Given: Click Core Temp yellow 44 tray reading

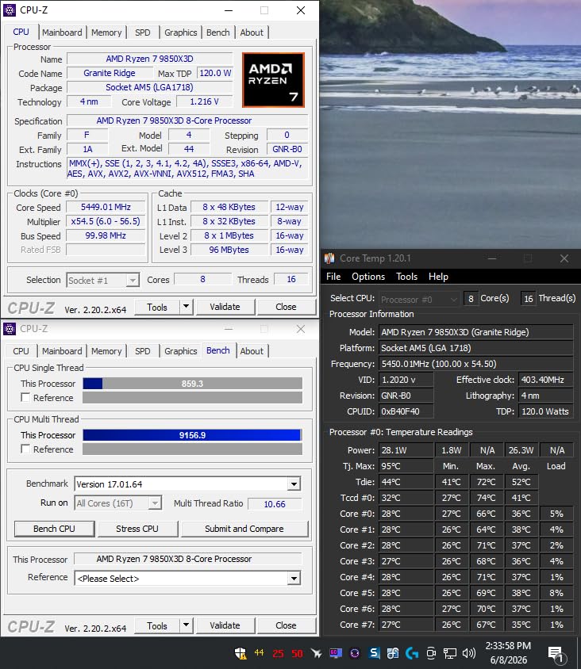Looking at the screenshot, I should pos(259,653).
